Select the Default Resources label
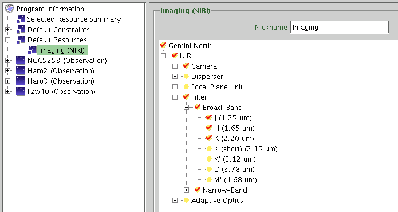Viewport: 398px width, 212px height. click(x=57, y=40)
